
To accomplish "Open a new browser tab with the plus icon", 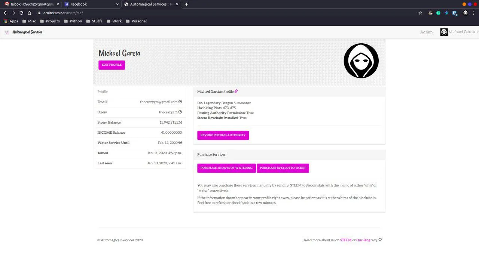I will point(187,4).
